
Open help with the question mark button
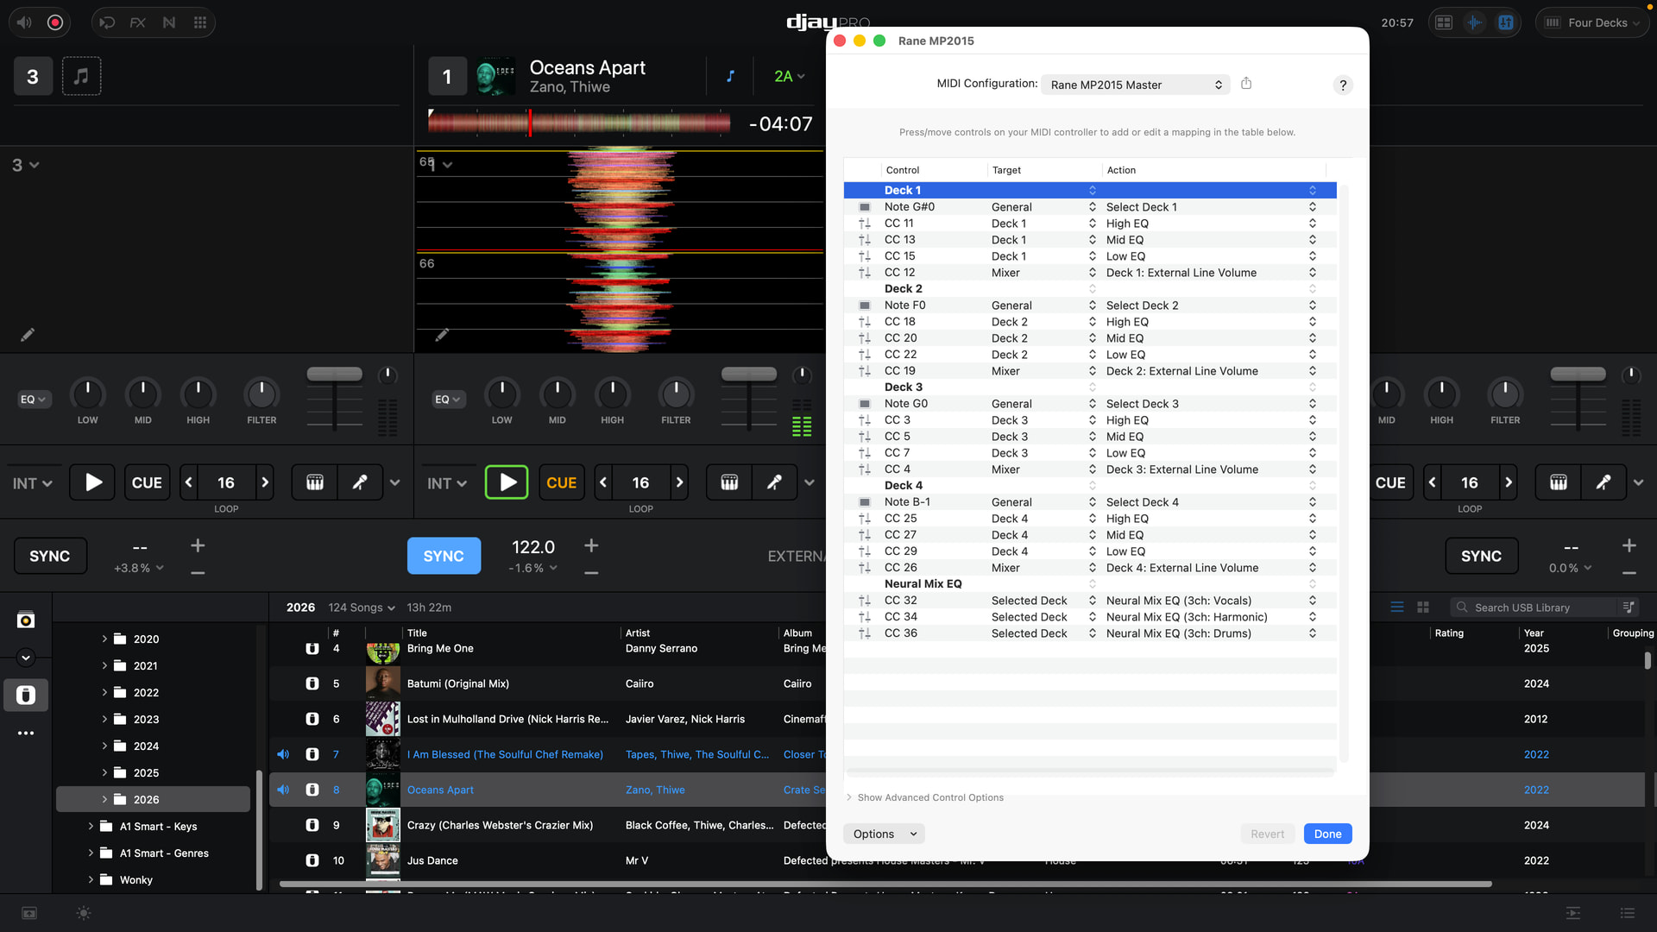pos(1342,85)
